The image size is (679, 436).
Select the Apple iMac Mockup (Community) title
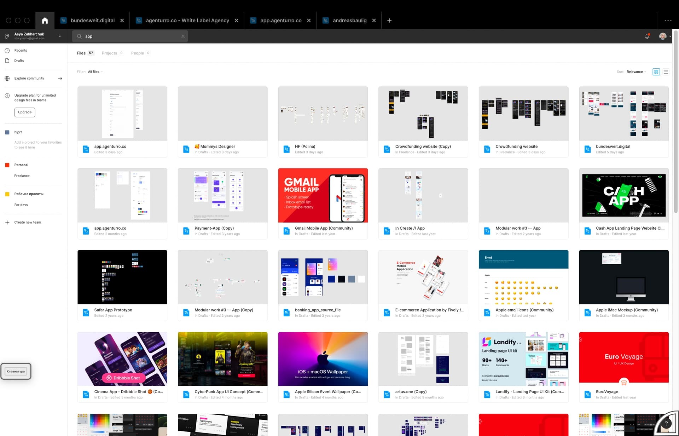(x=627, y=310)
